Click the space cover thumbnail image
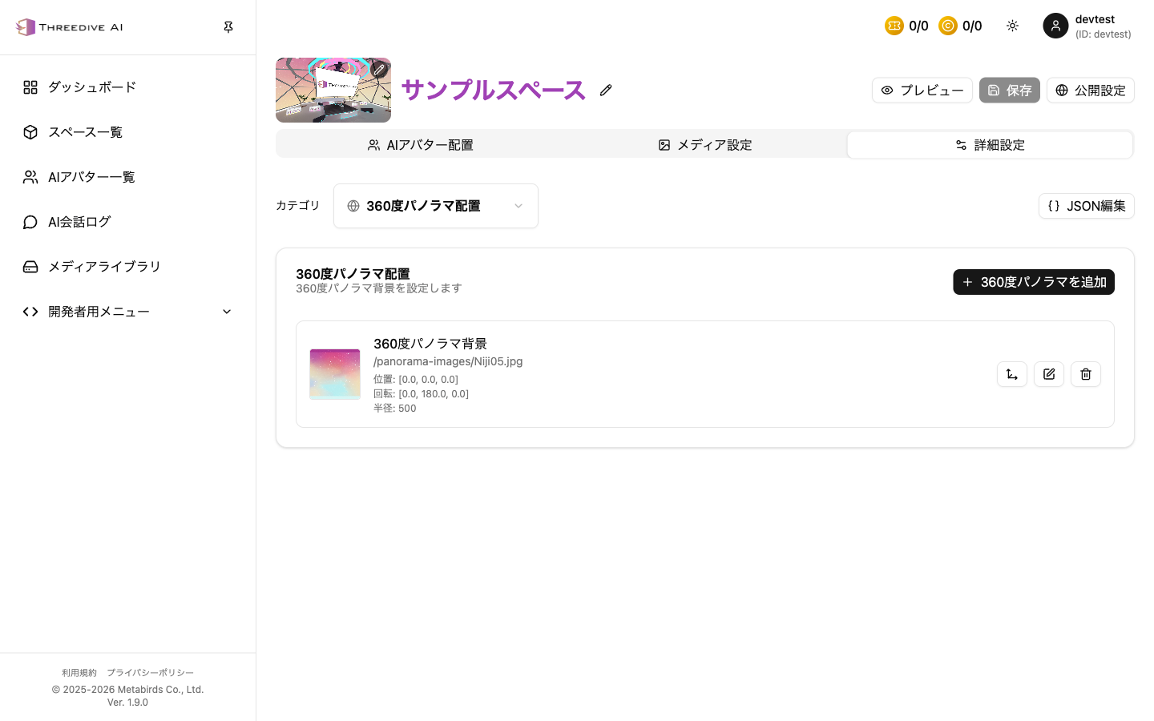1154x721 pixels. 333,90
